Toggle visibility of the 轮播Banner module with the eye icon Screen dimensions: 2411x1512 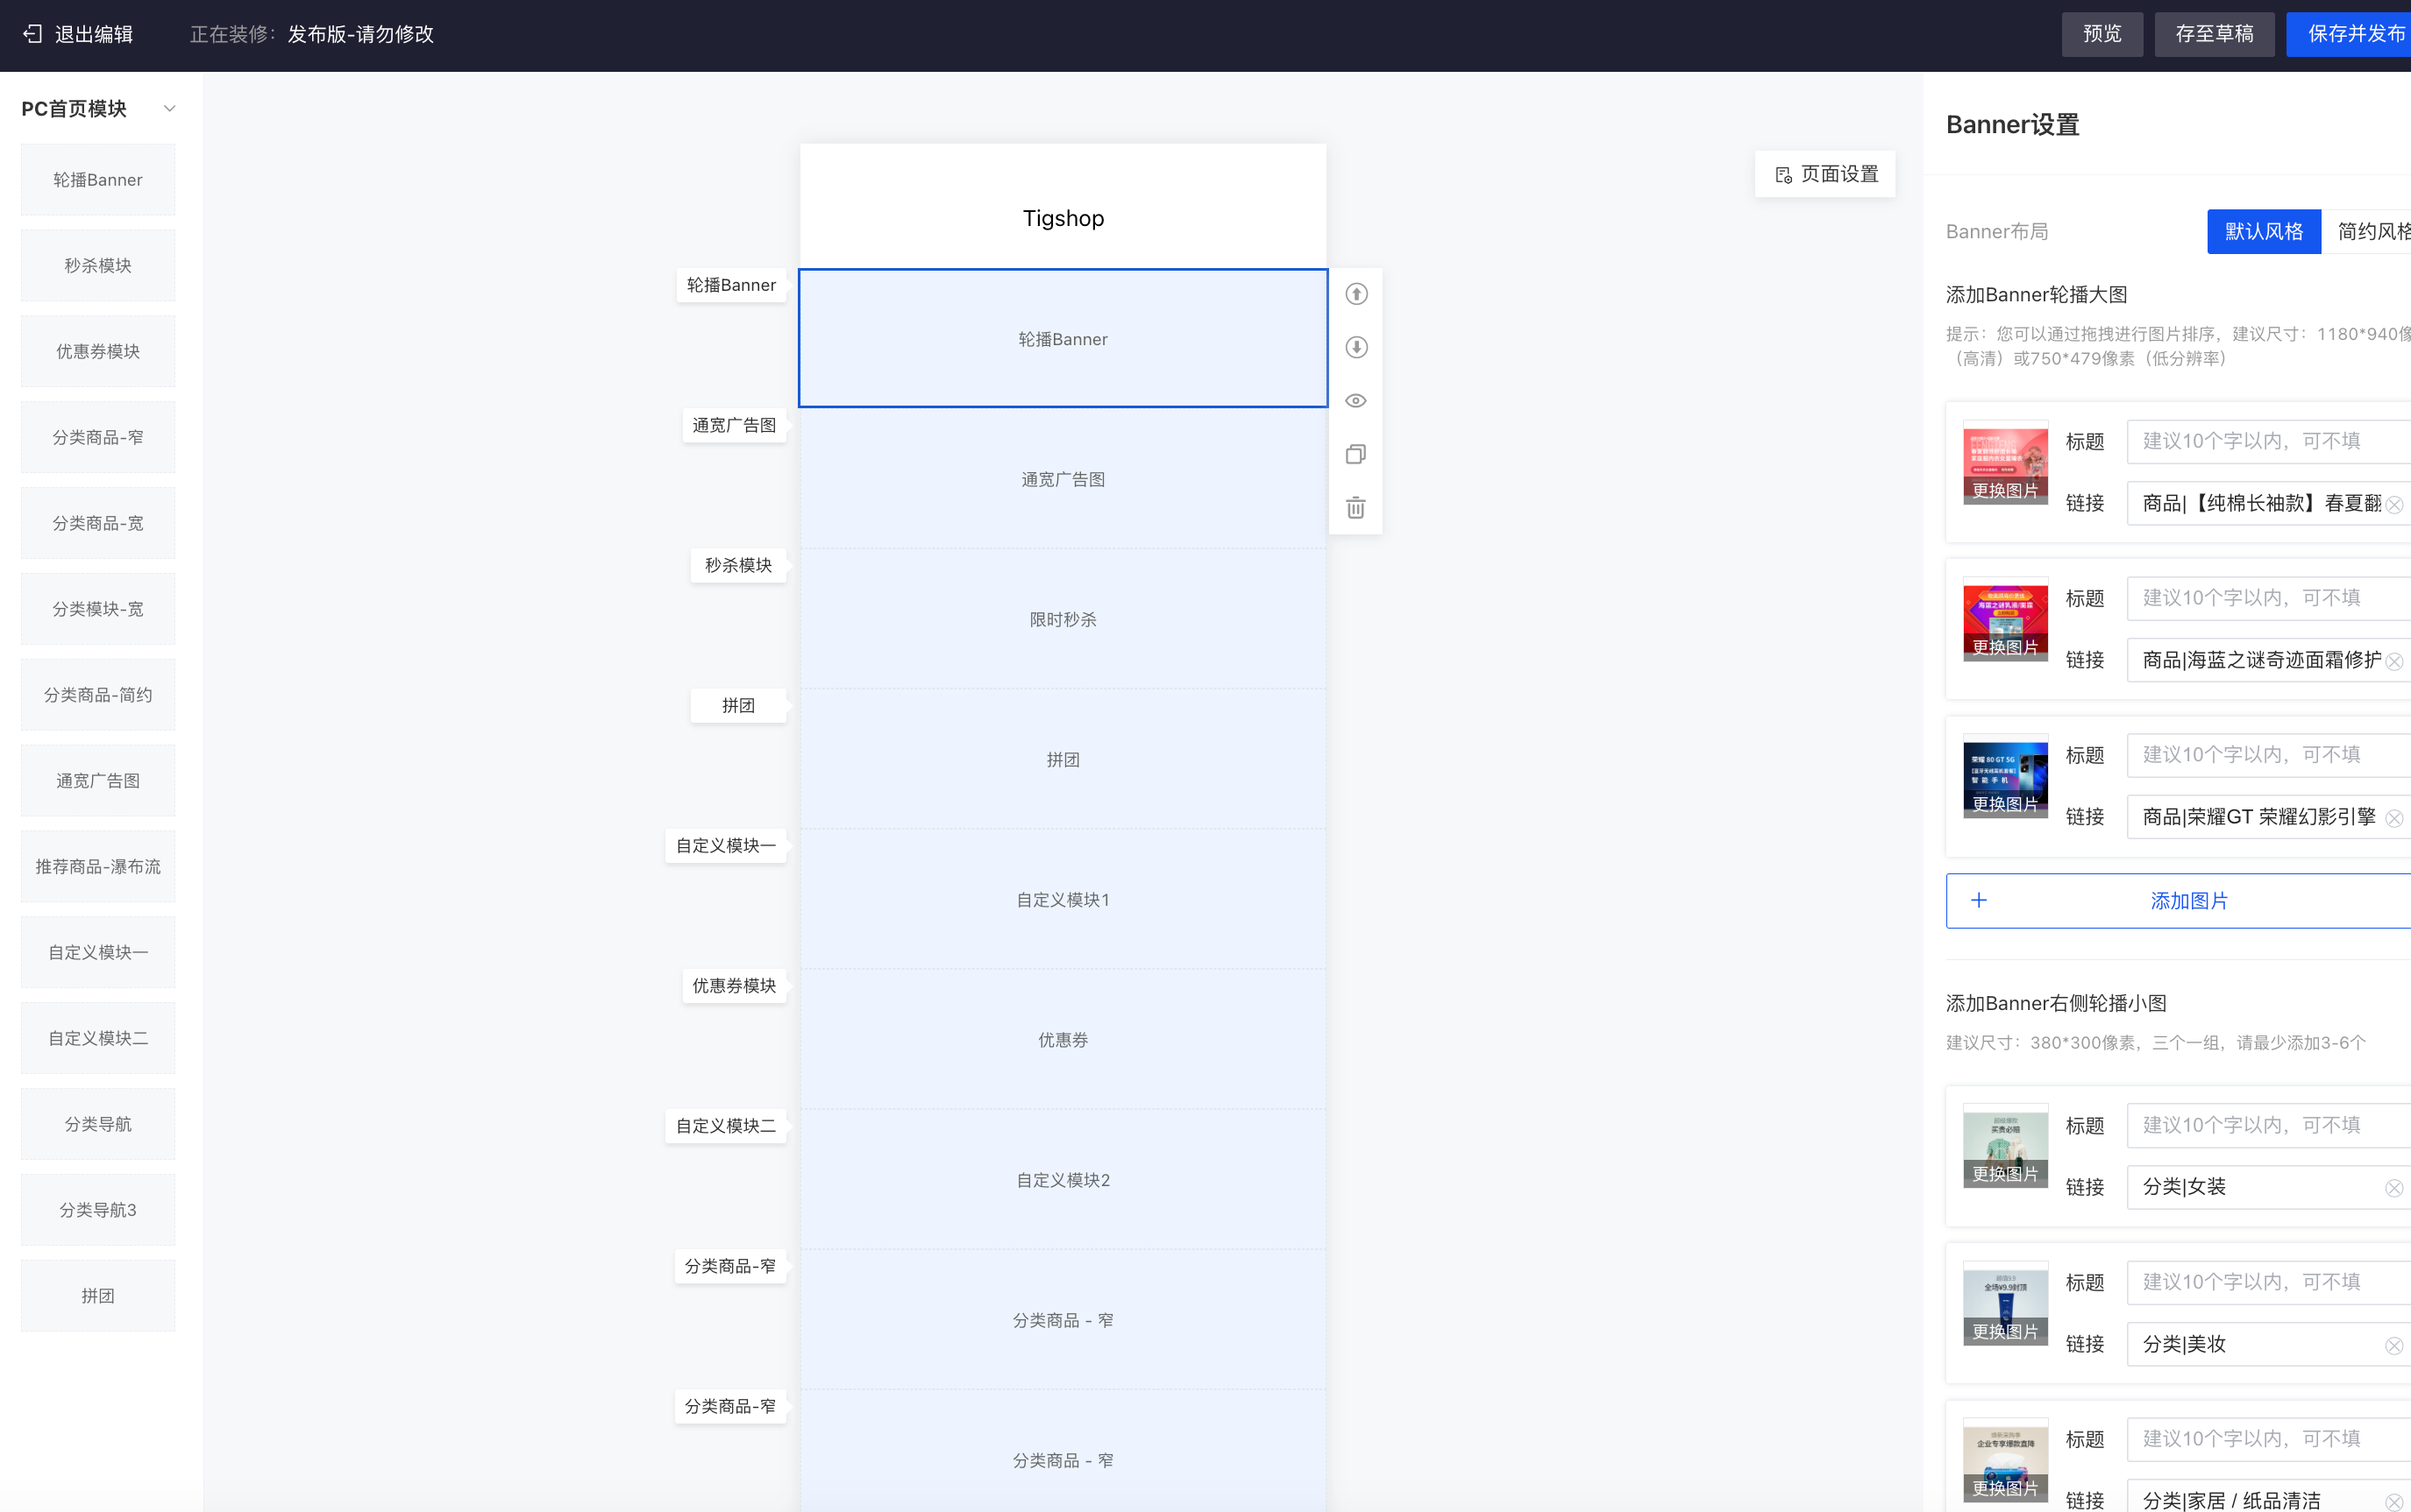(1355, 401)
